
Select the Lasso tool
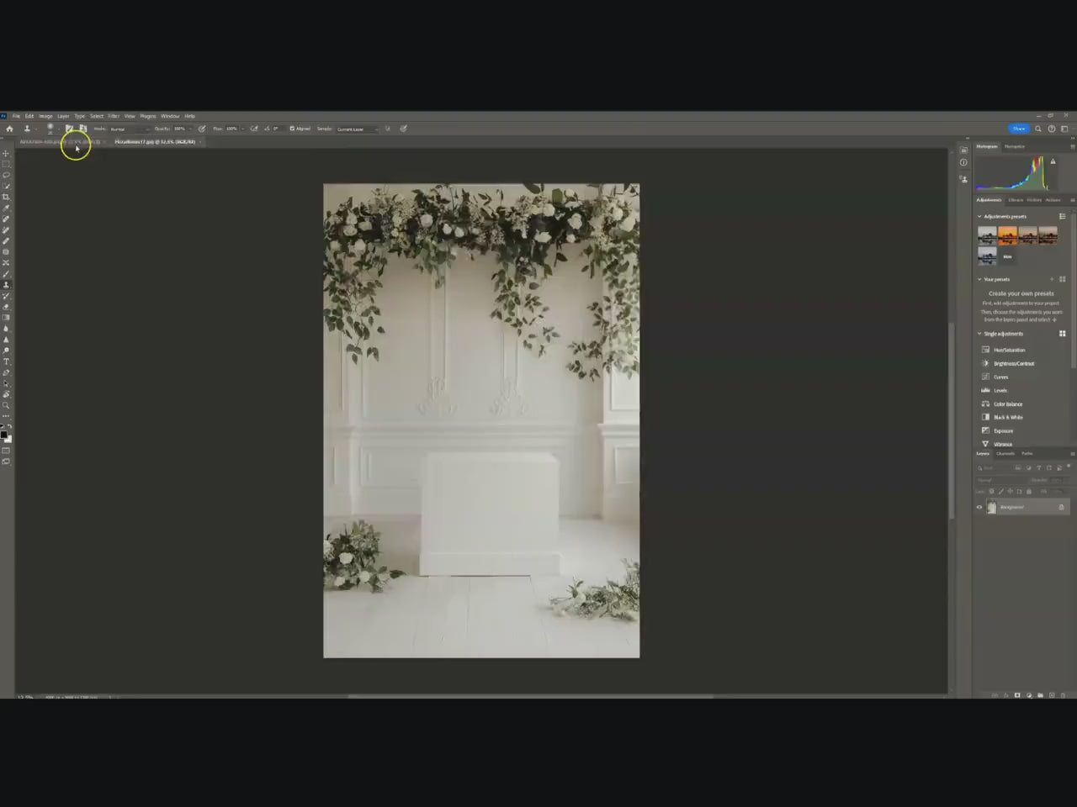[6, 174]
